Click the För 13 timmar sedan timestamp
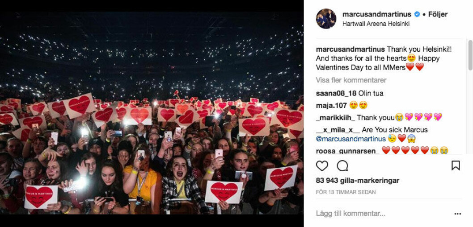This screenshot has width=473, height=227. pos(346,192)
